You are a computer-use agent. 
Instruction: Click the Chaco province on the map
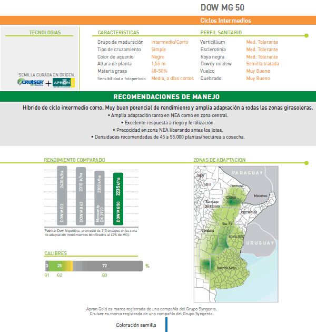point(232,198)
